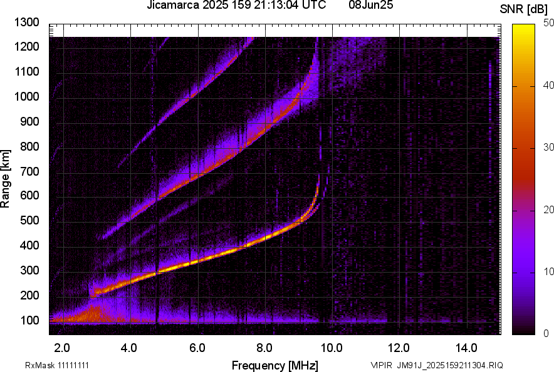
Task: Click the range tick label "700"
Action: click(29, 171)
